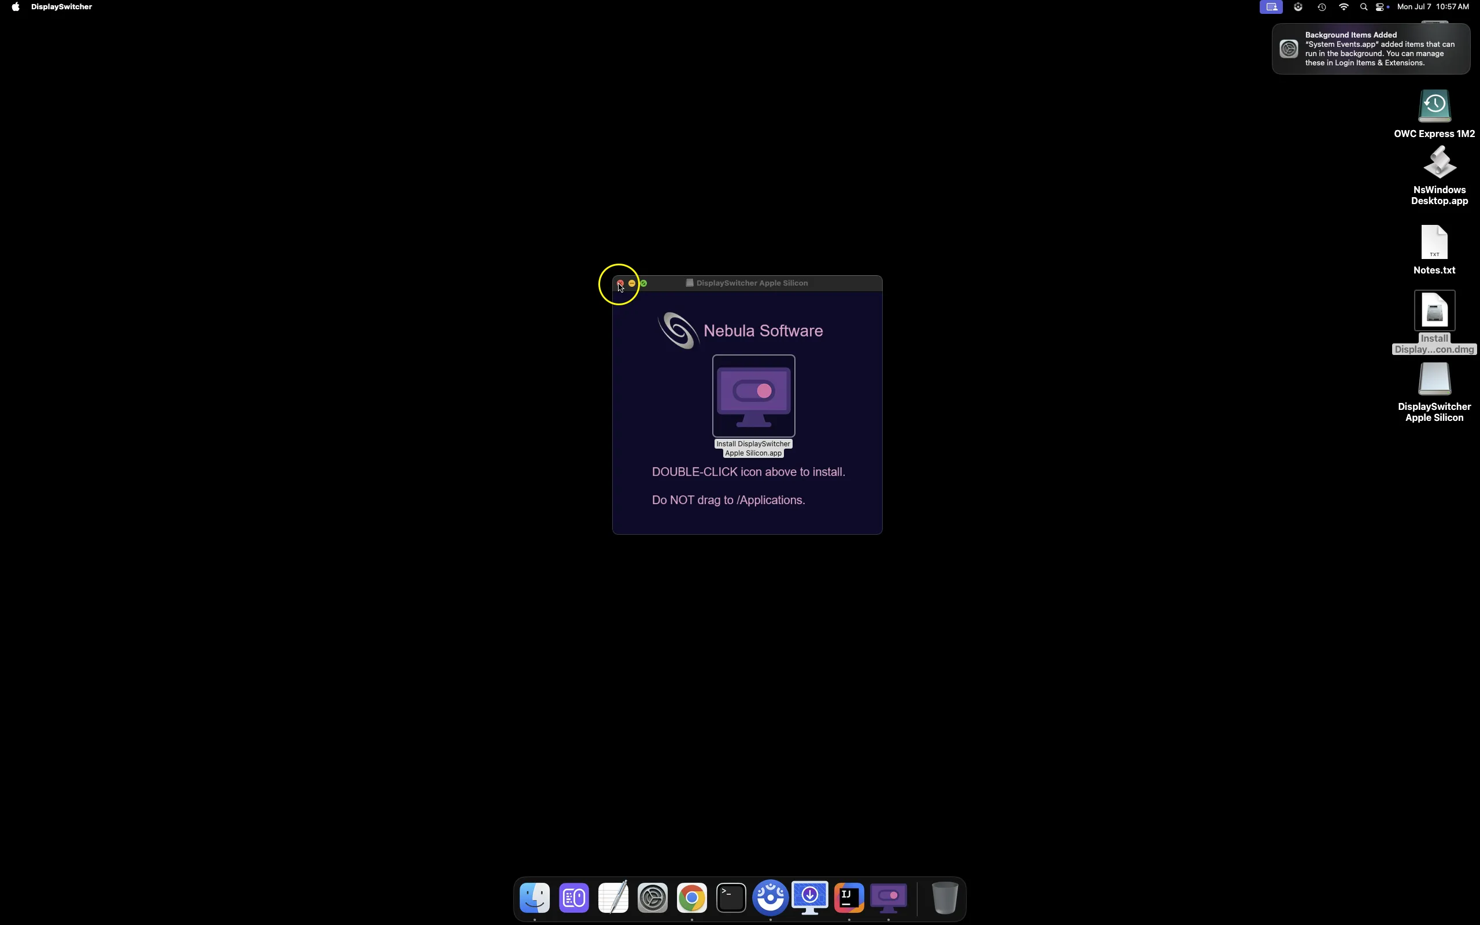Click the round smiley status icon in menu bar

tap(1298, 8)
